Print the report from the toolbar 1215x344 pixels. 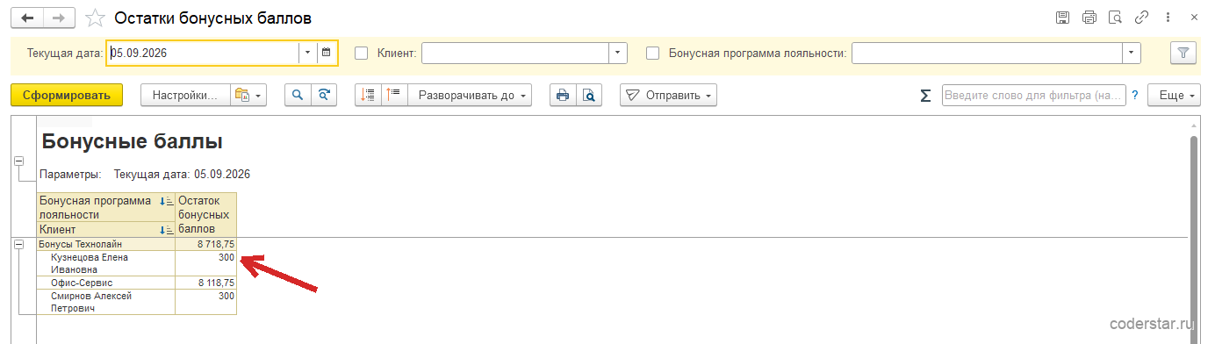(x=563, y=96)
